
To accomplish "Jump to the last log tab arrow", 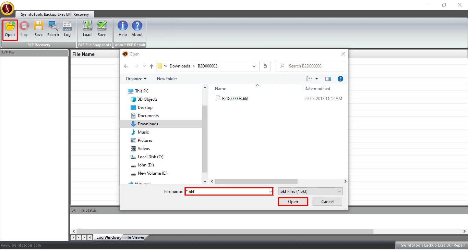I will tap(90, 237).
